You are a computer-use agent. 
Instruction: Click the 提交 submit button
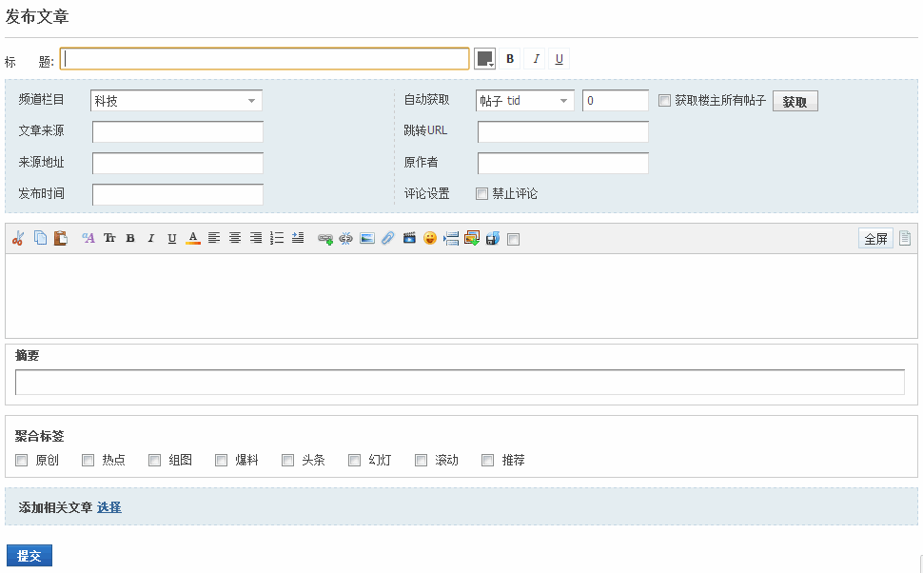tap(29, 556)
